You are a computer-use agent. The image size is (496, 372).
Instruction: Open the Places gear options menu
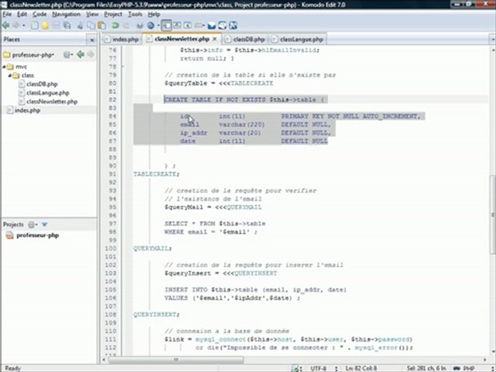click(68, 55)
